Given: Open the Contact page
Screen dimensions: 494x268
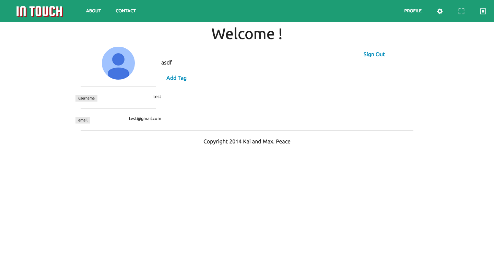Looking at the screenshot, I should coord(126,11).
